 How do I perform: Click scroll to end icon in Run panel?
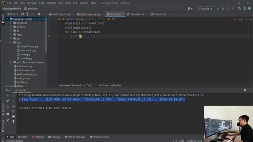pyautogui.click(x=13, y=111)
